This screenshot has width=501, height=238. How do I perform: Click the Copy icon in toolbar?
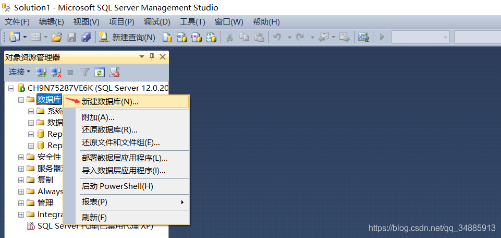pos(244,37)
